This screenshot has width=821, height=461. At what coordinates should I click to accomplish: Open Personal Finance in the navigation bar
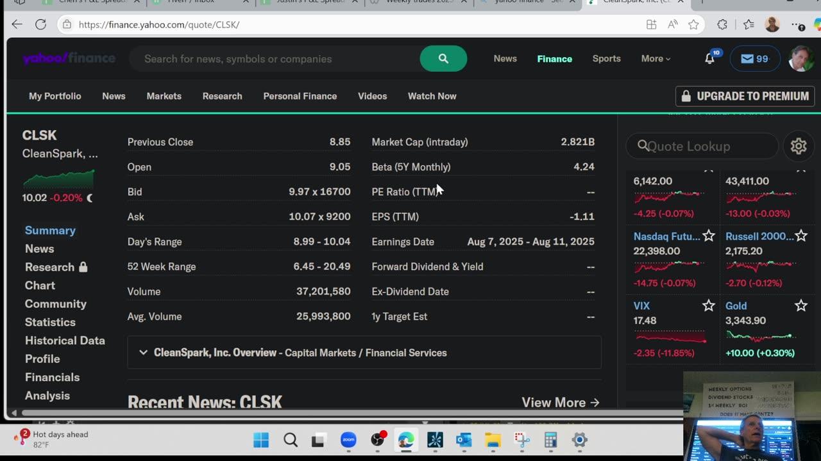(x=300, y=96)
